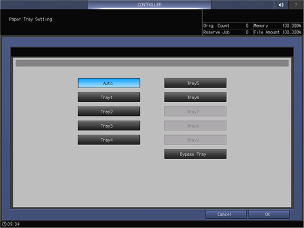The image size is (304, 228).
Task: Cancel the paper tray setting
Action: point(226,214)
